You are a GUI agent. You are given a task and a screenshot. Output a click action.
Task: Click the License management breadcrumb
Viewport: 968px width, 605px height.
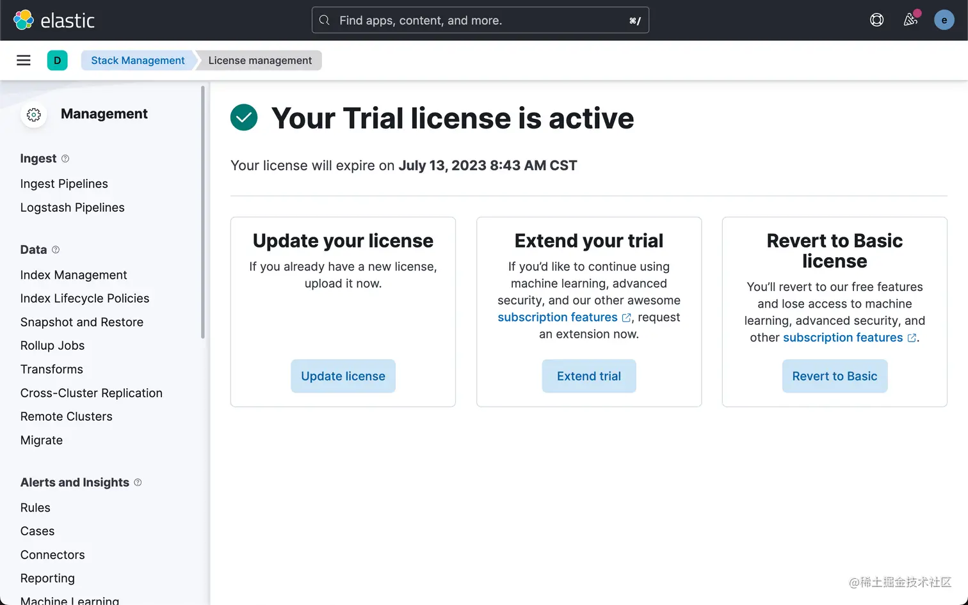pyautogui.click(x=260, y=60)
